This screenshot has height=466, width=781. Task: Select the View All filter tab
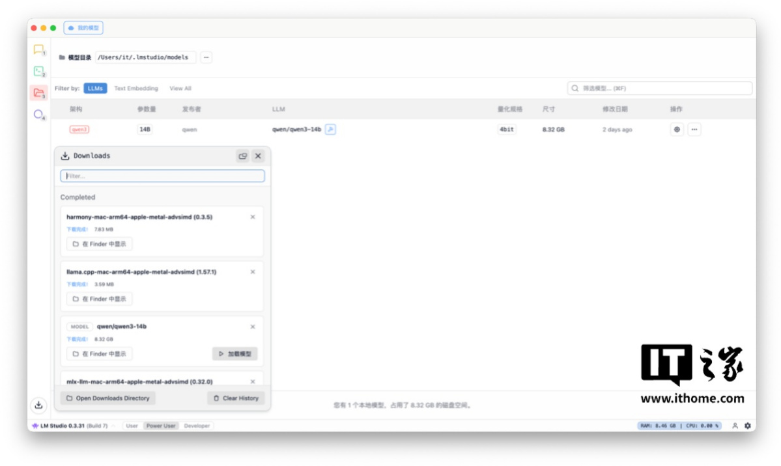point(180,89)
